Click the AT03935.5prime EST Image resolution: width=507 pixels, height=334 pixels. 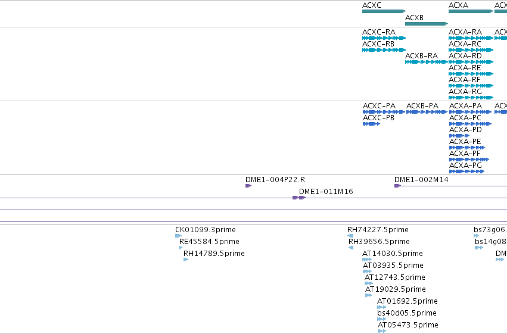pos(368,271)
